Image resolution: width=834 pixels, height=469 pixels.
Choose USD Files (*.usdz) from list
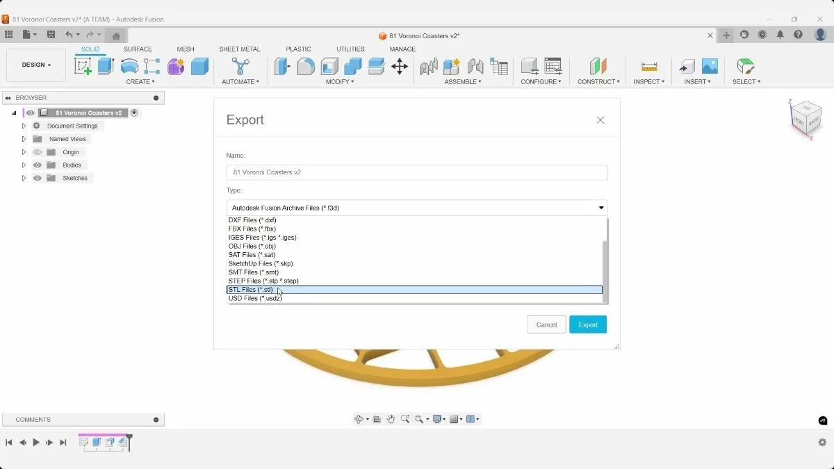[x=414, y=299]
